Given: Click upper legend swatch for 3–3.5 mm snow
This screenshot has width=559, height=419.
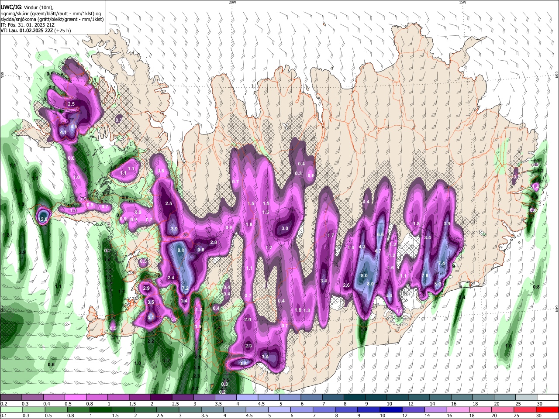Looking at the screenshot, I should (x=204, y=397).
